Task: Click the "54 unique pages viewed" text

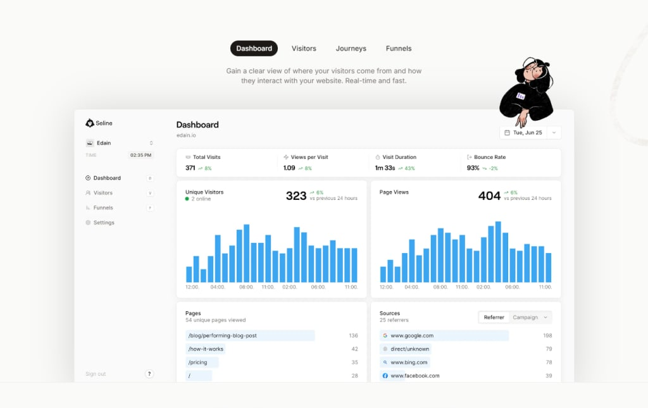Action: (215, 320)
